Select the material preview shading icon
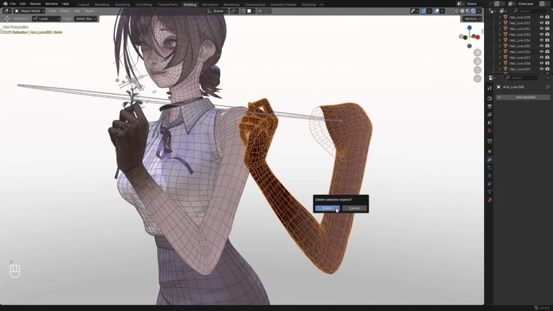Viewport: 553px width, 311px height. point(468,11)
